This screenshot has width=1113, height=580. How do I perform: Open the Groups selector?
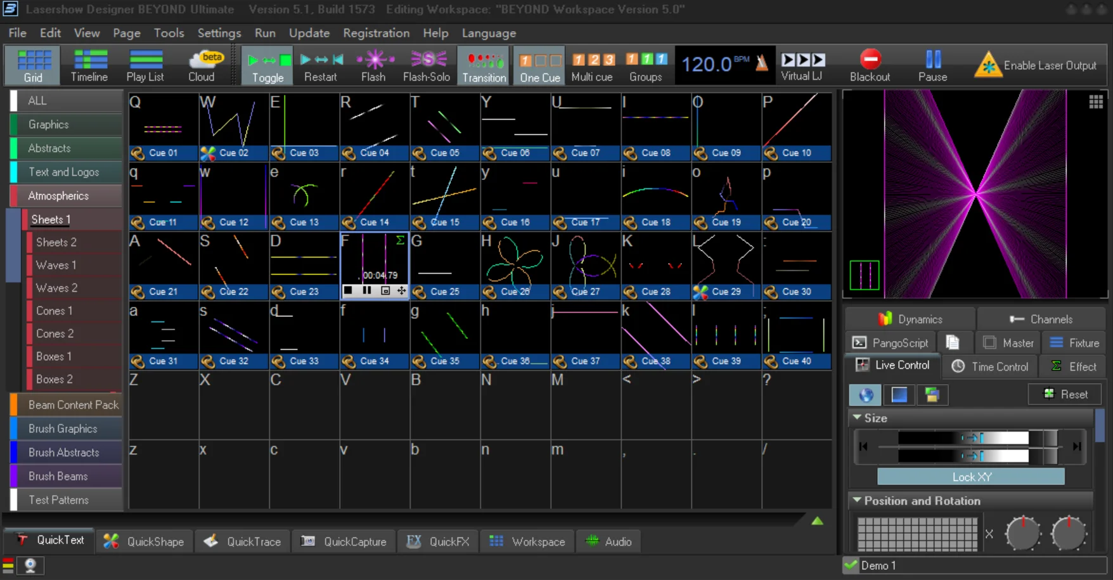(x=646, y=65)
